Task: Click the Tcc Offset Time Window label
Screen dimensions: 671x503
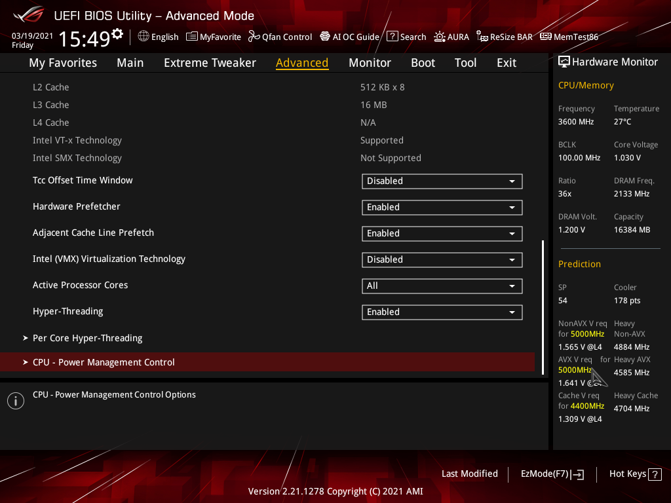Action: [83, 181]
